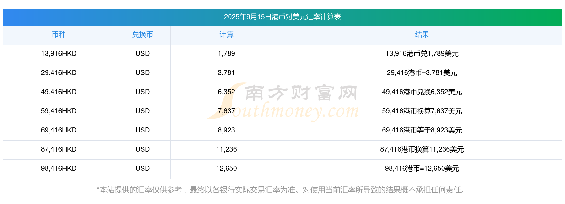Click the calculated value '12,650'
Viewport: 565px width, 204px height.
(x=226, y=169)
